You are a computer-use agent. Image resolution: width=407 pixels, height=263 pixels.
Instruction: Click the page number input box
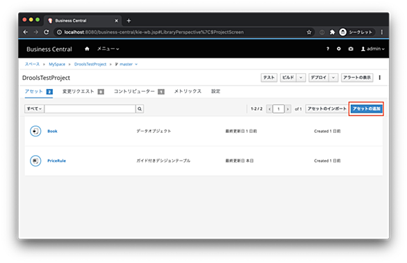coord(279,109)
